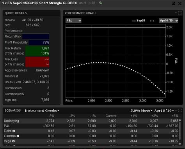185x149 pixels.
Task: Pop out the window with the external icon
Action: (x=173, y=3)
